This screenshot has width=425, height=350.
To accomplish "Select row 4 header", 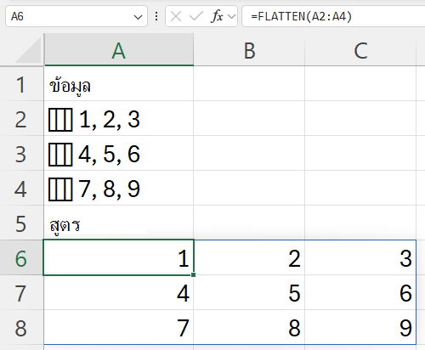I will (x=21, y=189).
